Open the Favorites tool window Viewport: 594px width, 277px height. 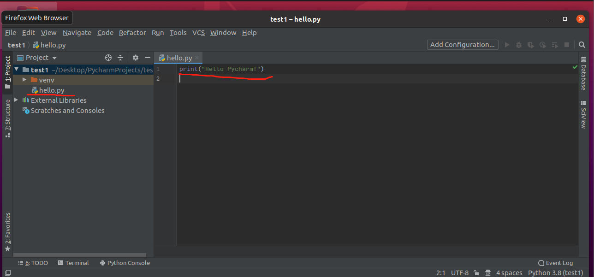tap(7, 232)
